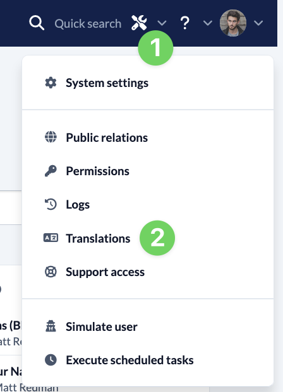
Task: Click the magnifying glass search icon
Action: click(37, 23)
